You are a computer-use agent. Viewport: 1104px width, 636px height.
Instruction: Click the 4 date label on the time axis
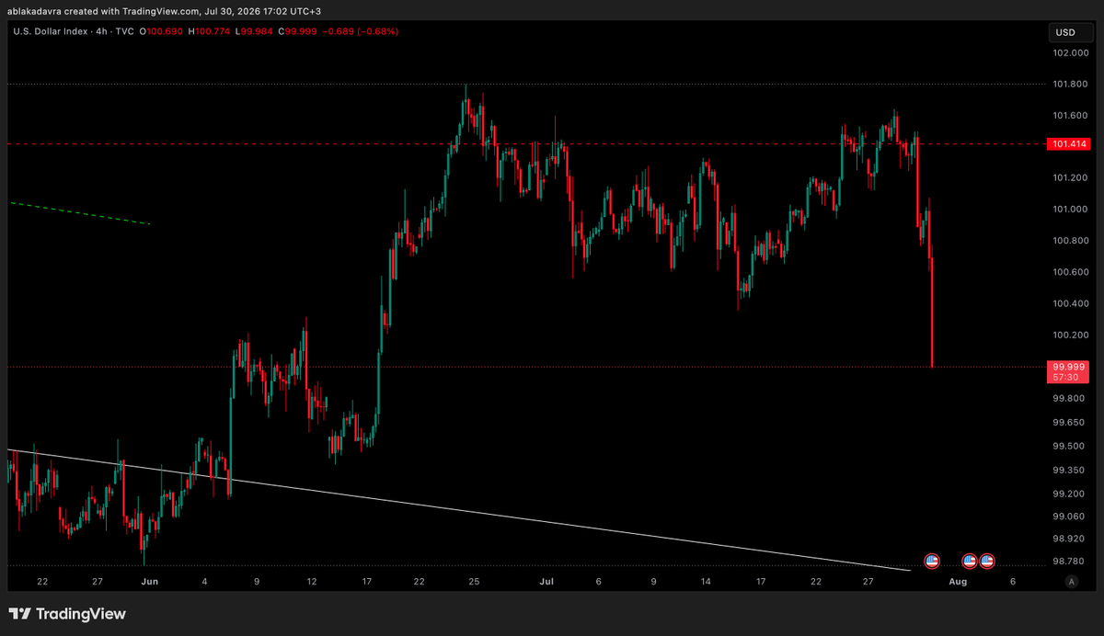point(204,582)
